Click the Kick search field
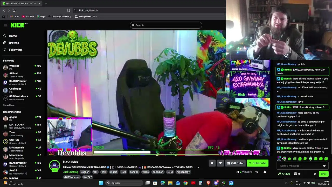Viewport: 332px width, 187px height. [166, 25]
